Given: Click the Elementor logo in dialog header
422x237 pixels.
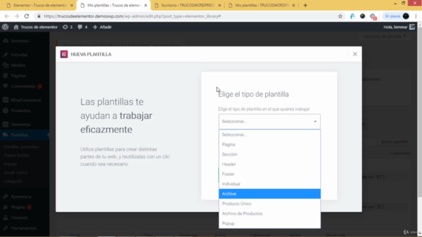Looking at the screenshot, I should [x=64, y=54].
